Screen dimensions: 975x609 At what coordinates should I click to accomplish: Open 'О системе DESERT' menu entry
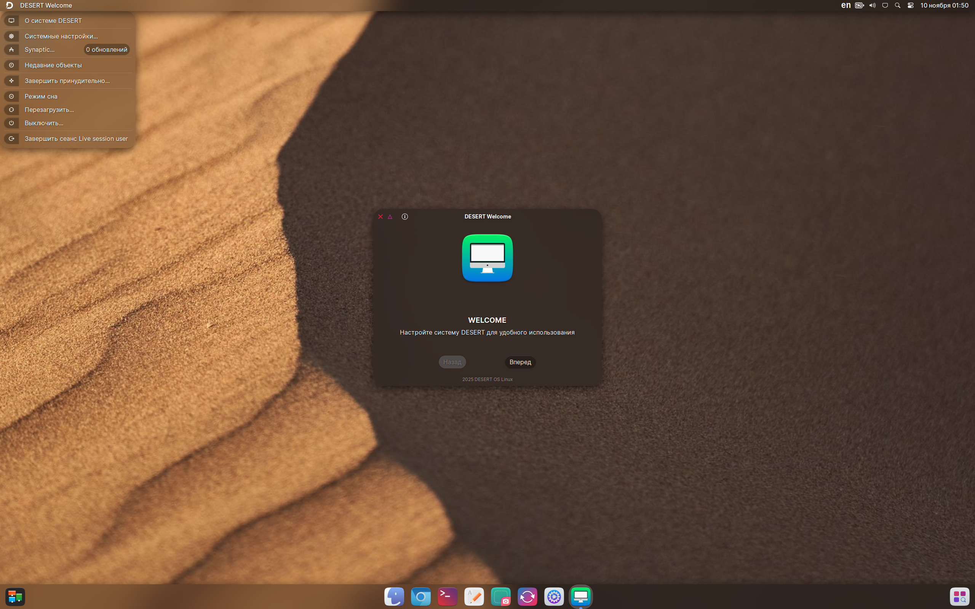click(68, 21)
